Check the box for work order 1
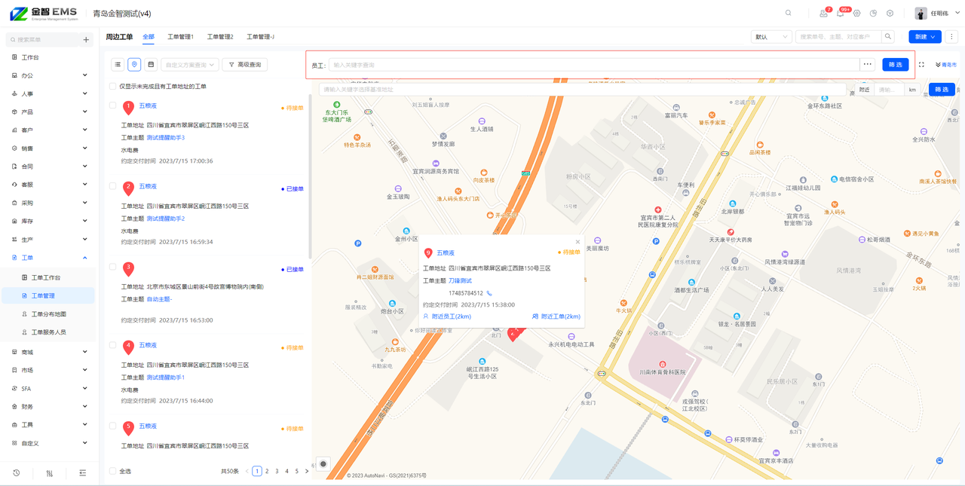965x486 pixels. pyautogui.click(x=113, y=105)
